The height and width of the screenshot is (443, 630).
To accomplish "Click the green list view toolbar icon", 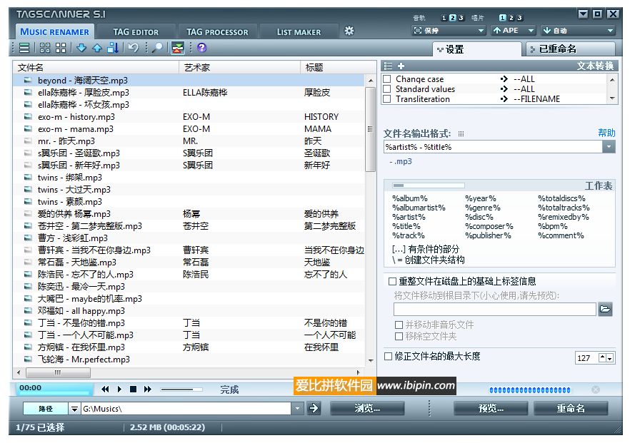I will tap(24, 49).
